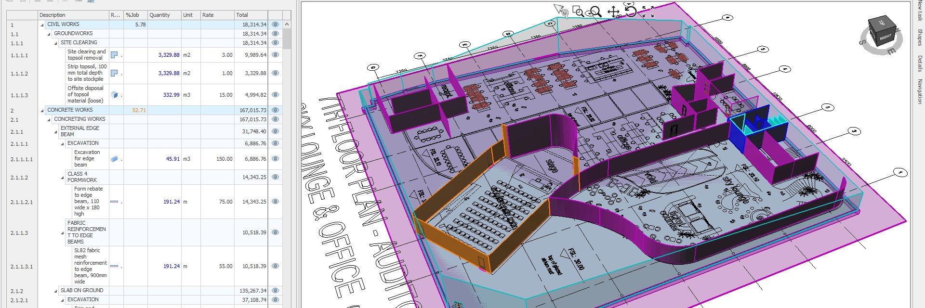This screenshot has width=925, height=308.
Task: Click area icon for Site clearing row
Action: coord(114,55)
